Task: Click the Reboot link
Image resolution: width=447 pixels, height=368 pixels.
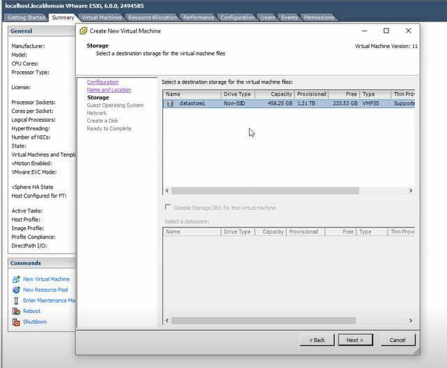Action: pyautogui.click(x=31, y=311)
